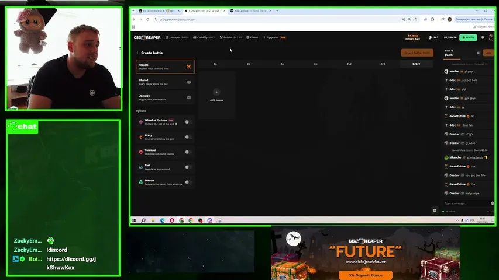This screenshot has width=499, height=280.
Task: Open Windows taskbar search
Action: pos(143,220)
